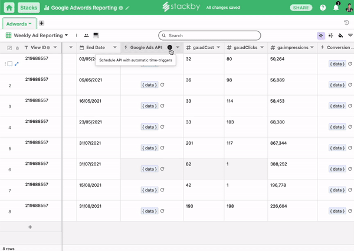Click schedule API timer icon on Google Ads API

170,47
